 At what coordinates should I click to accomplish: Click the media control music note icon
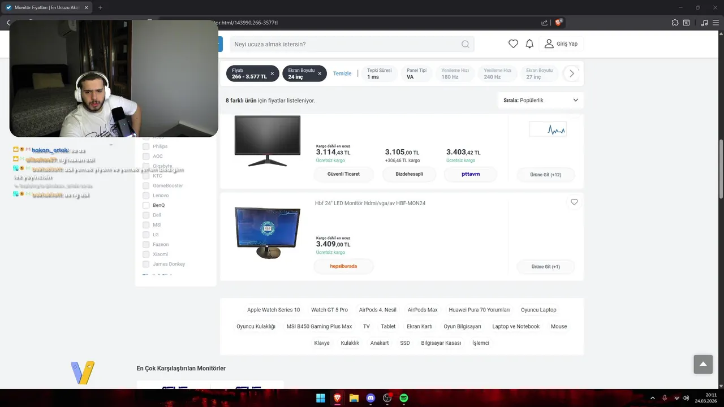[x=704, y=23]
